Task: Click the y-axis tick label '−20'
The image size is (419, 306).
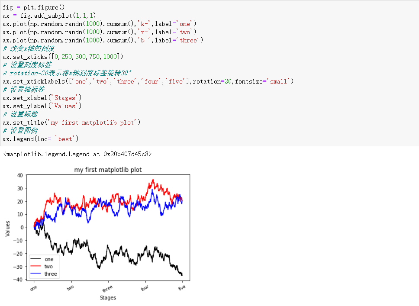Action: click(x=18, y=254)
